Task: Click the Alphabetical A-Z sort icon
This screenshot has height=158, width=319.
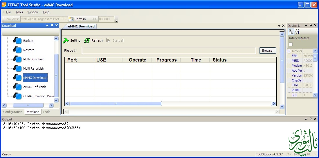Action: [x=297, y=32]
